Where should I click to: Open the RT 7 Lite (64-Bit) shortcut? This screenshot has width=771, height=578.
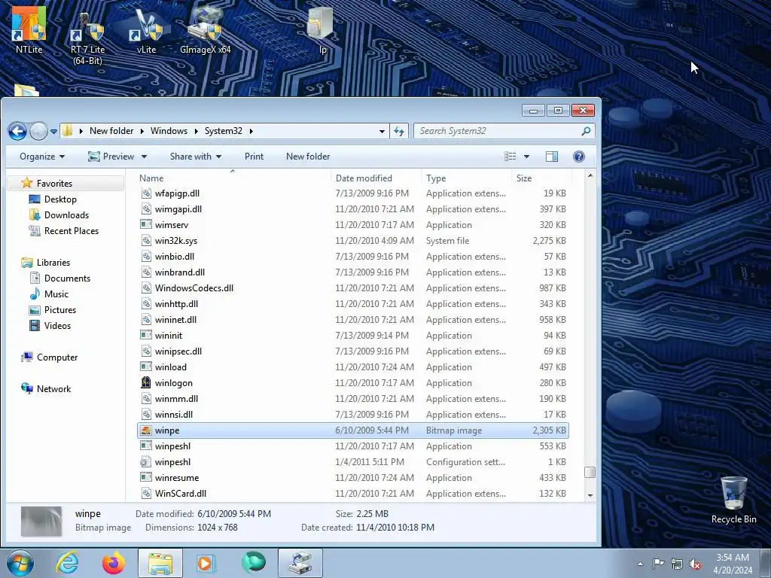(x=87, y=37)
